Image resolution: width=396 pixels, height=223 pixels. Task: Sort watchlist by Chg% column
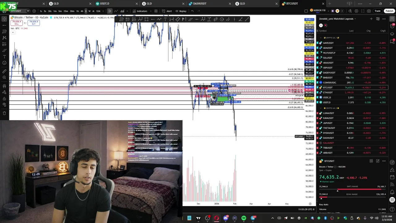click(383, 31)
